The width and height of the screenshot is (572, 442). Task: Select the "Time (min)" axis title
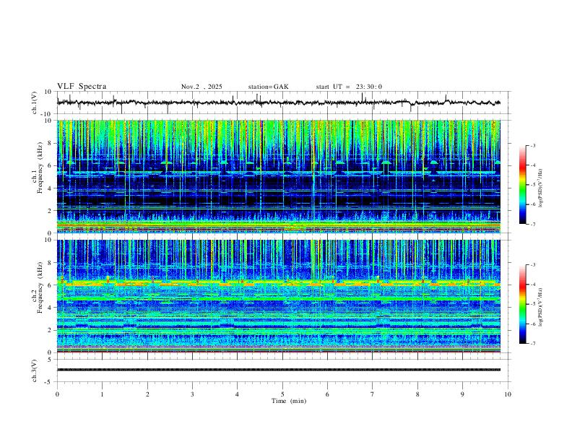point(289,401)
